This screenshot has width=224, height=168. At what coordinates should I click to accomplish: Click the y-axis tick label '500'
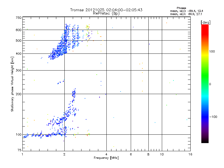(x=18, y=41)
